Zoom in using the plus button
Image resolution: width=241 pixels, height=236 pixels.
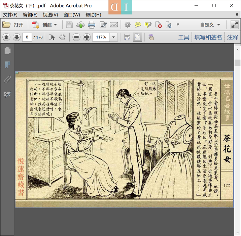click(x=87, y=37)
